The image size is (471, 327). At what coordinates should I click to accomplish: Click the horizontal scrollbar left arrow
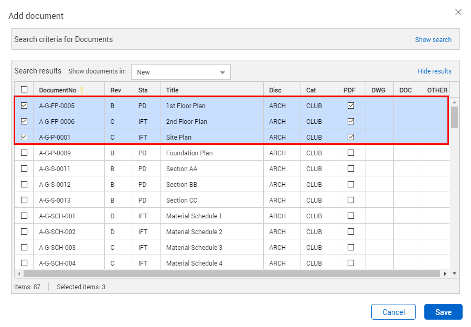coord(19,273)
